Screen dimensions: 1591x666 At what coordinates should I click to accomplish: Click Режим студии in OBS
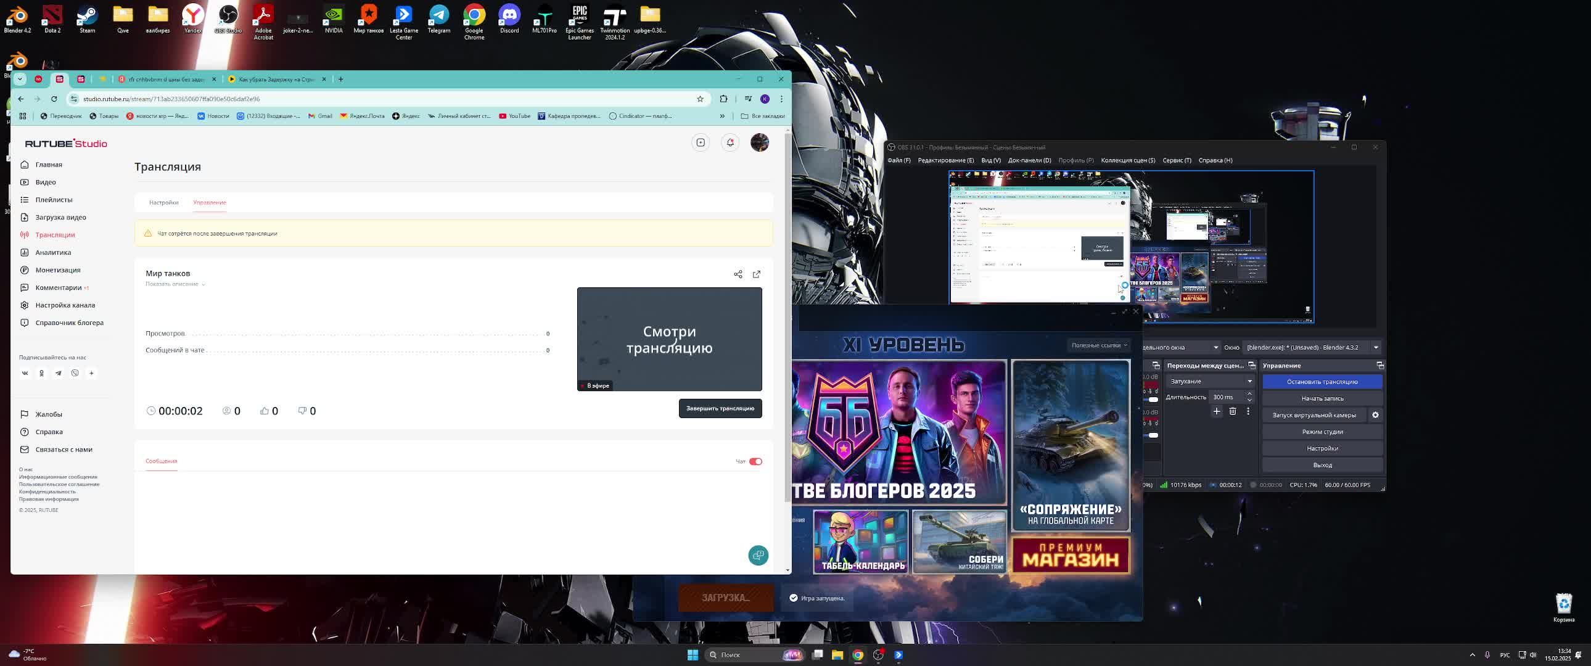point(1322,432)
